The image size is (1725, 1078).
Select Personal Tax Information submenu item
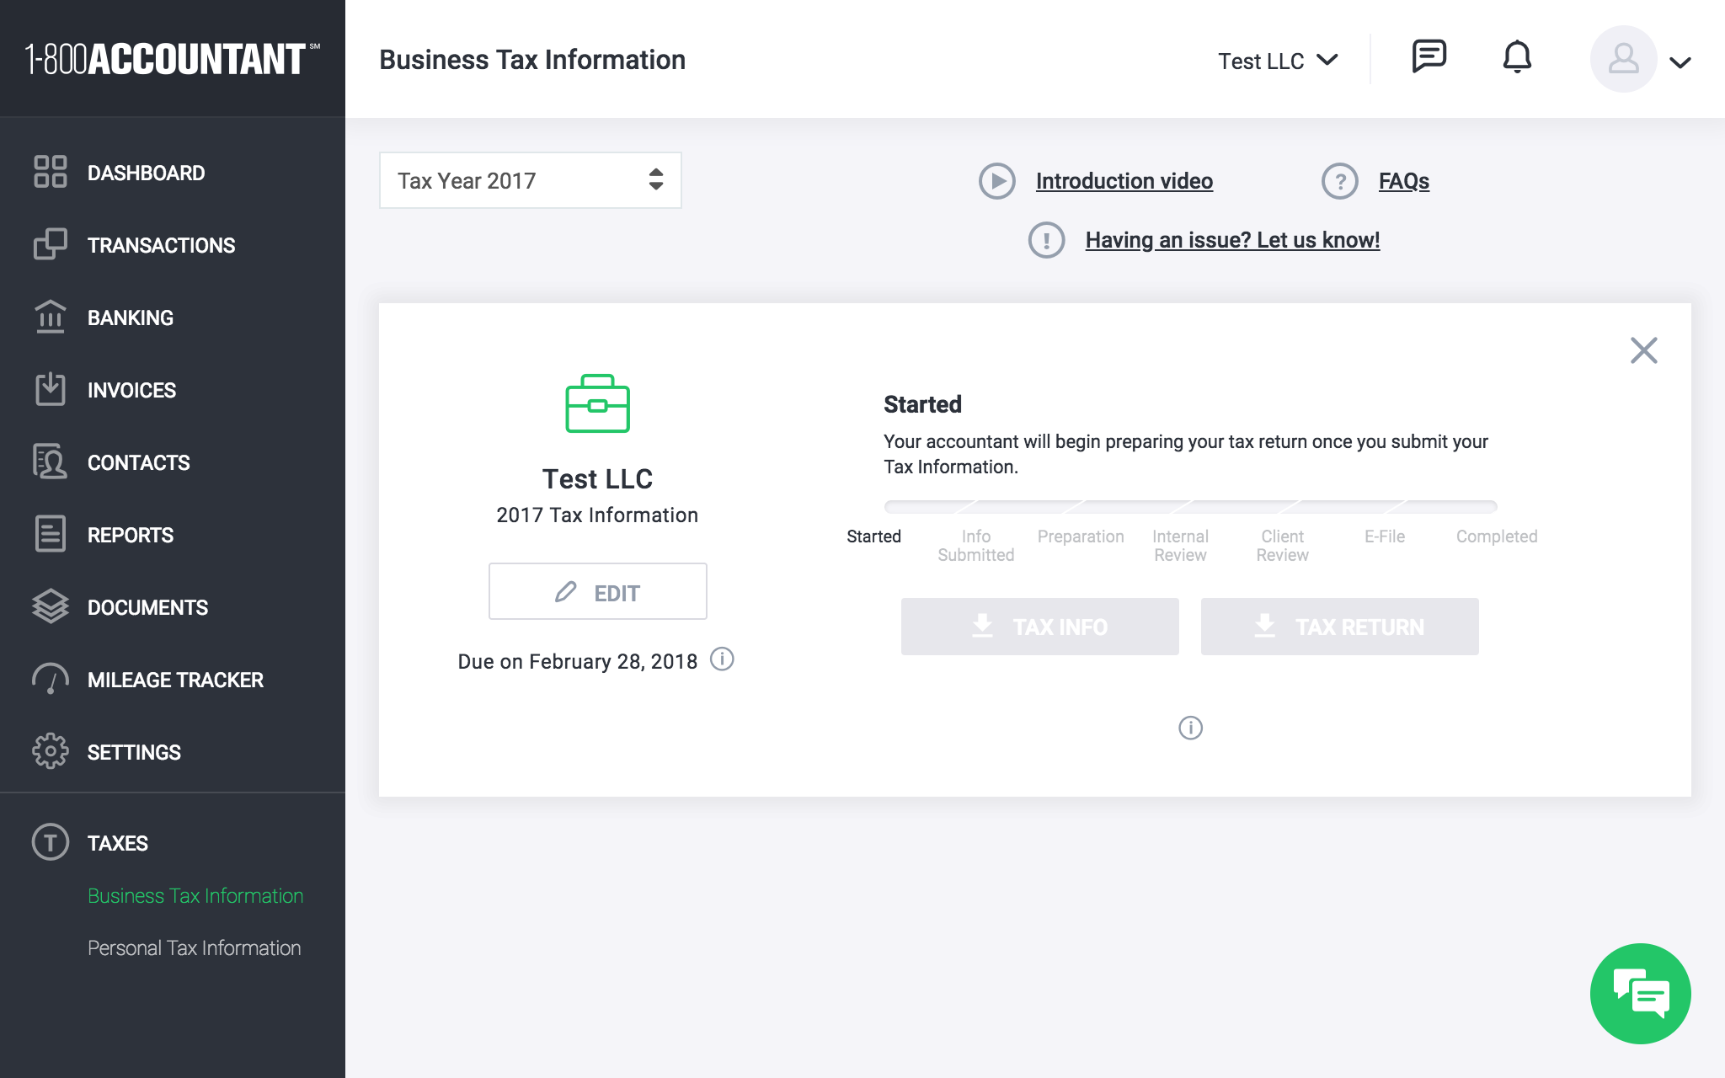pos(194,947)
